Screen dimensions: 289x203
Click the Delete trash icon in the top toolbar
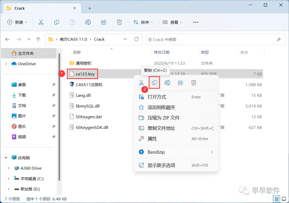click(x=119, y=22)
